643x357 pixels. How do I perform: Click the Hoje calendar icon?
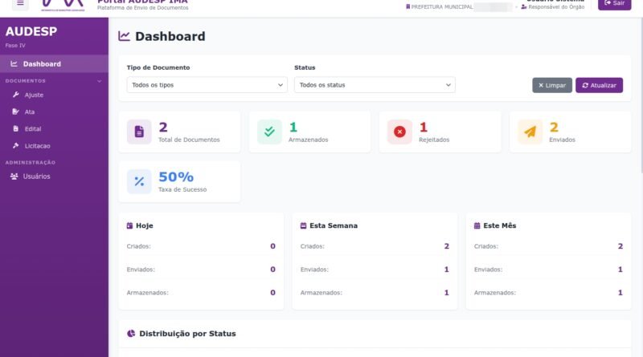pyautogui.click(x=130, y=226)
